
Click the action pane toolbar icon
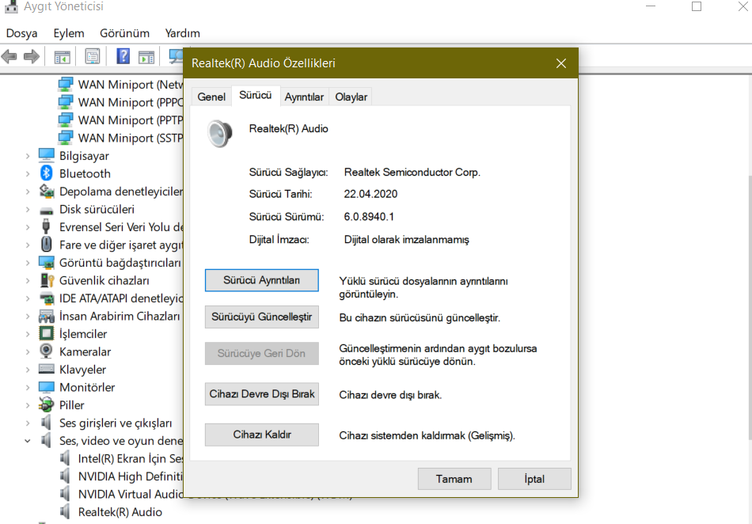pyautogui.click(x=146, y=57)
